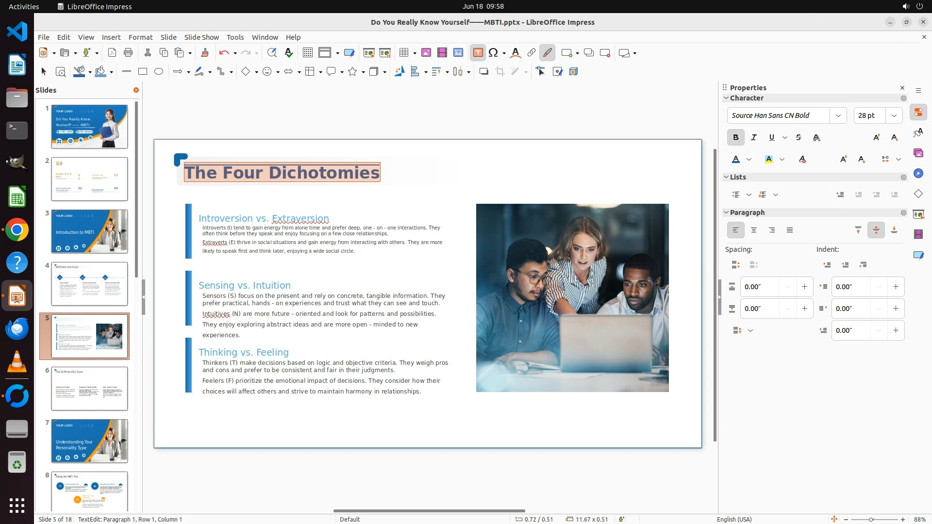
Task: Toggle the Display Grid icon
Action: click(307, 53)
